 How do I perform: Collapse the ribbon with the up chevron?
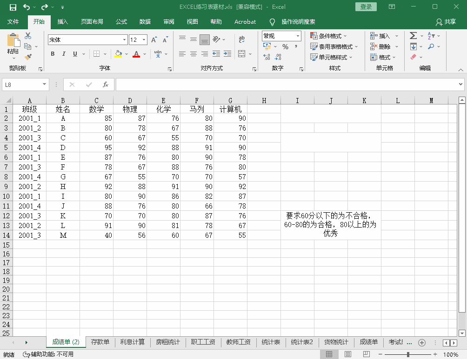[x=461, y=70]
